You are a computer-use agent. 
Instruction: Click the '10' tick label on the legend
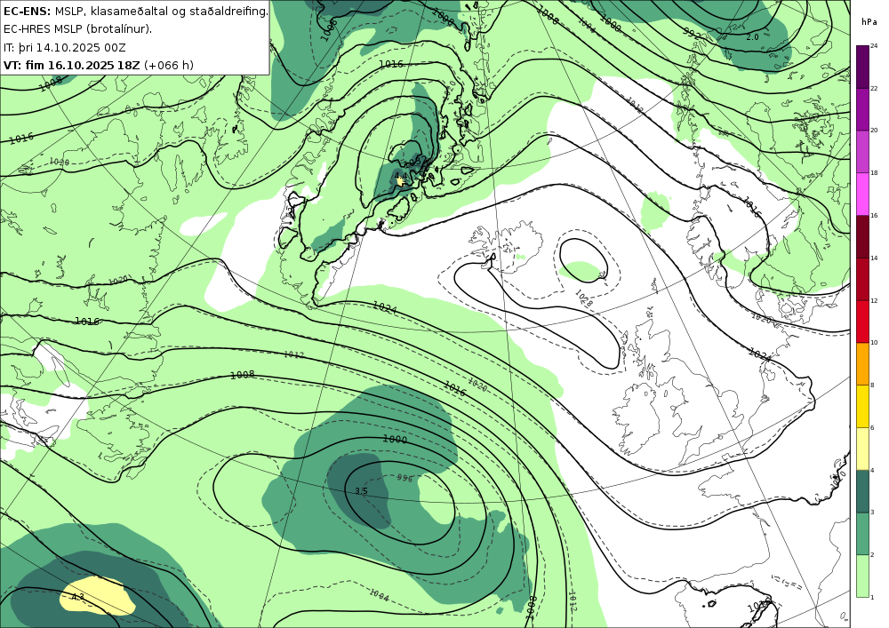[x=874, y=343]
